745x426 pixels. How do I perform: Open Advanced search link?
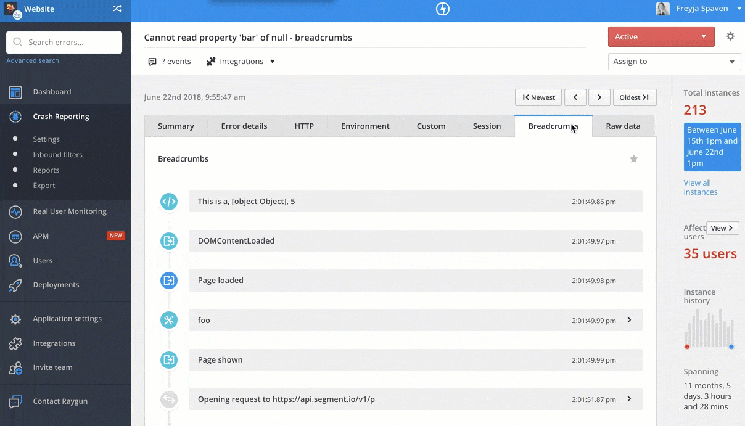point(33,60)
